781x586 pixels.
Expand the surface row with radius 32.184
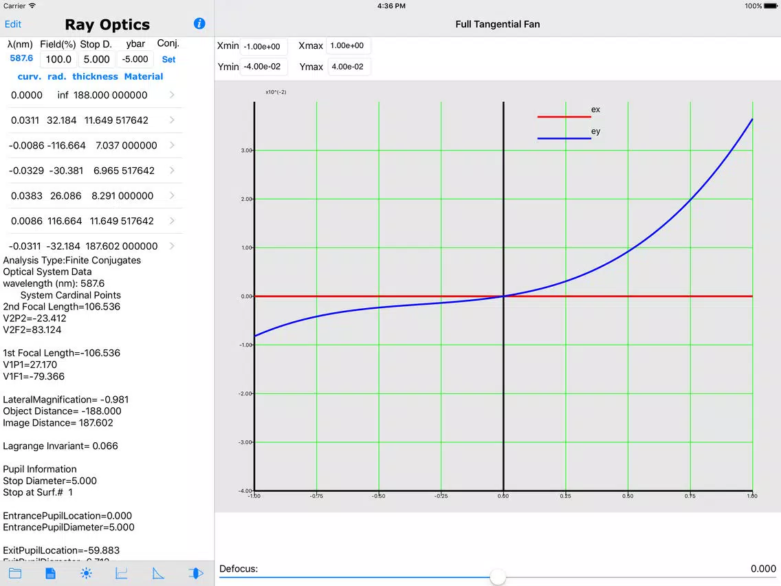coord(93,120)
